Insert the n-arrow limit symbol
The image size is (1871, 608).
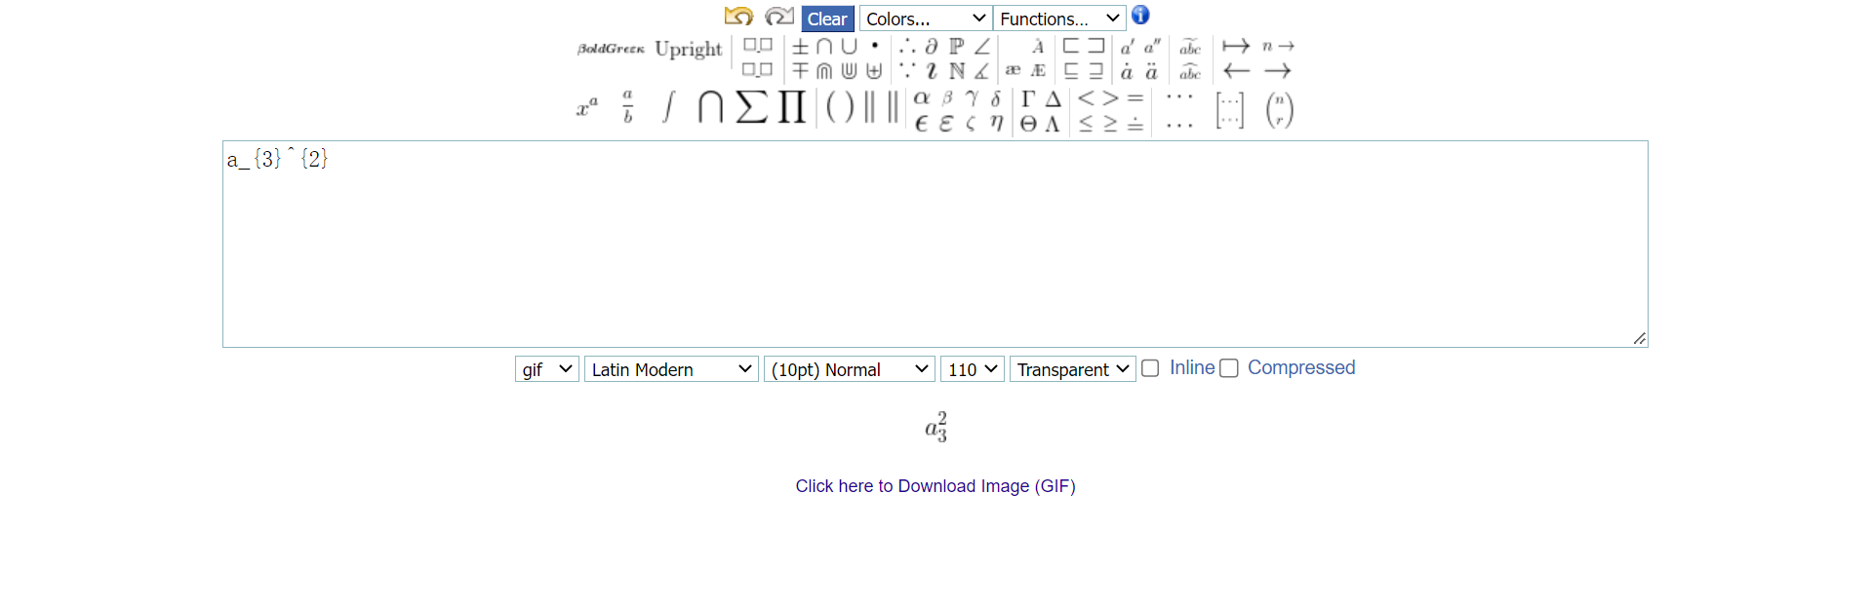tap(1278, 46)
